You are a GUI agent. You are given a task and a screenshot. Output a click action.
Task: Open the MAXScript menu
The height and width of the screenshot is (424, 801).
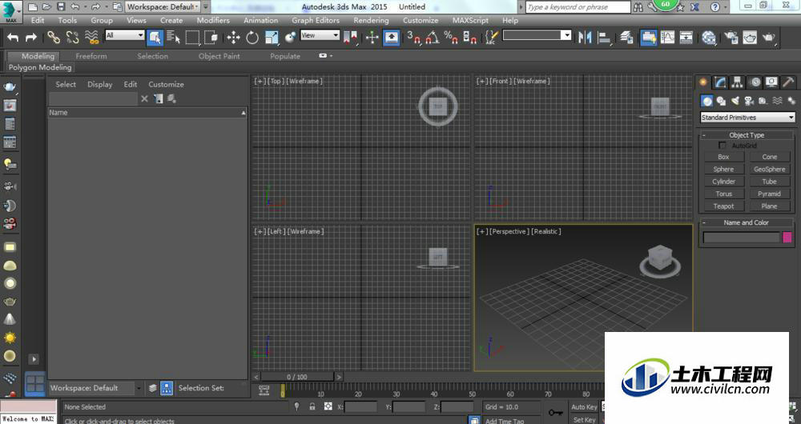pos(469,21)
